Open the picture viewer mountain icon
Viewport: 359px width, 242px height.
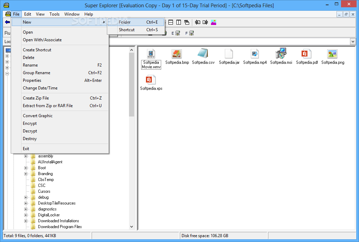tap(214, 22)
